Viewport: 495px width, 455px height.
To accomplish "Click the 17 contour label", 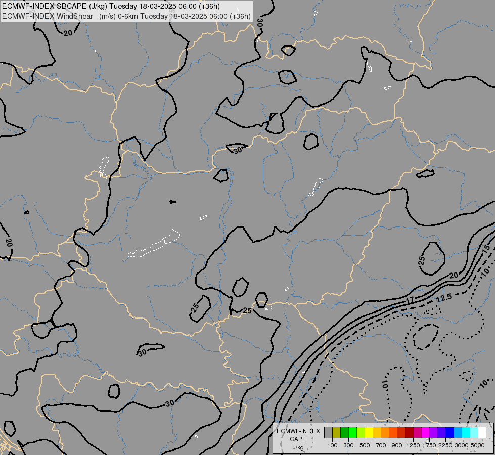I will tap(410, 301).
